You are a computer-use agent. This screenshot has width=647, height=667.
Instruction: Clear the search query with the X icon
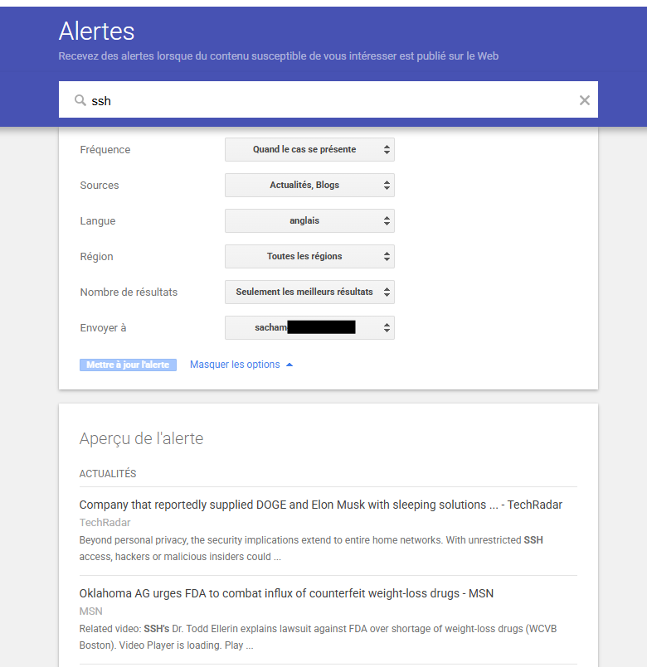coord(584,100)
